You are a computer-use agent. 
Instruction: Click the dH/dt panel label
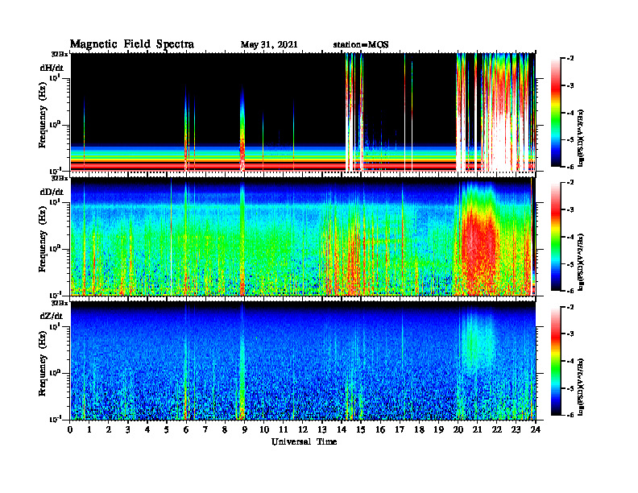pyautogui.click(x=52, y=68)
